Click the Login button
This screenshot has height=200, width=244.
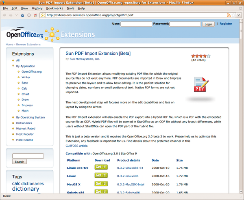pos(208,24)
